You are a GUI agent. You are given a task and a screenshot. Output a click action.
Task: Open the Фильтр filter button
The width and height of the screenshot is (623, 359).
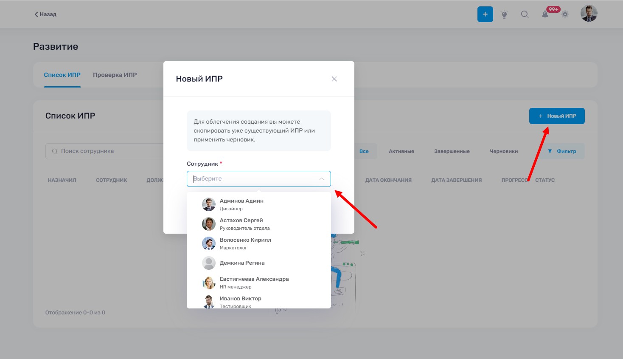pyautogui.click(x=562, y=151)
